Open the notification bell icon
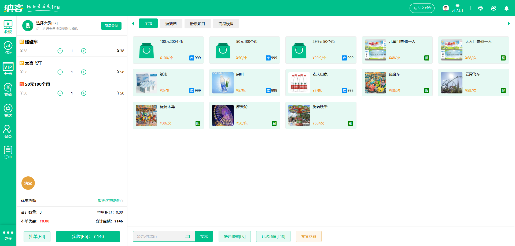 (506, 8)
